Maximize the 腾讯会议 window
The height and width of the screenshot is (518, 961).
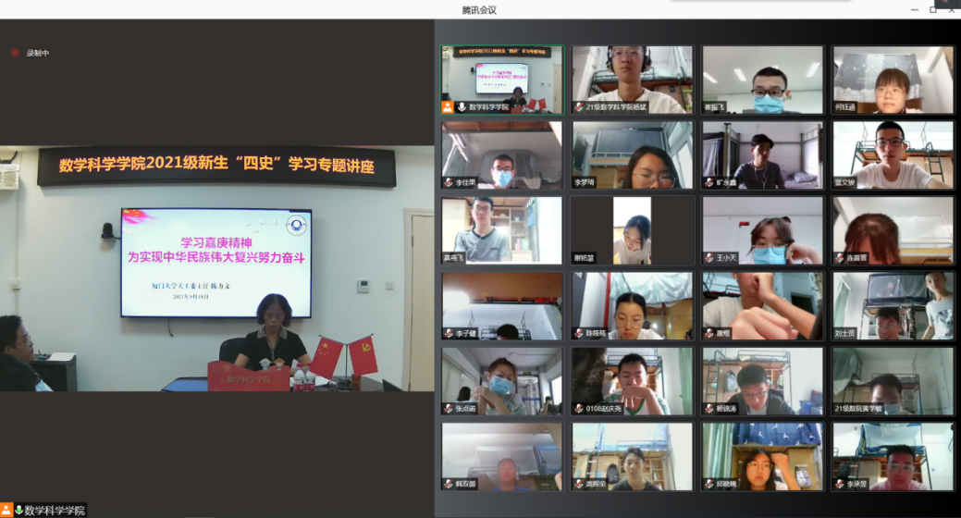(932, 9)
